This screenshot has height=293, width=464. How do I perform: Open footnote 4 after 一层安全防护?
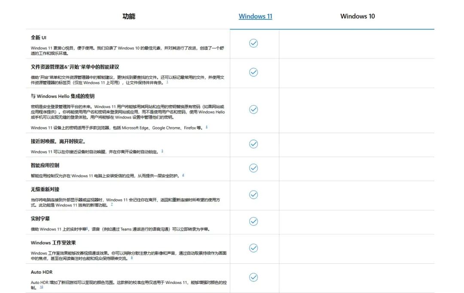tap(183, 175)
